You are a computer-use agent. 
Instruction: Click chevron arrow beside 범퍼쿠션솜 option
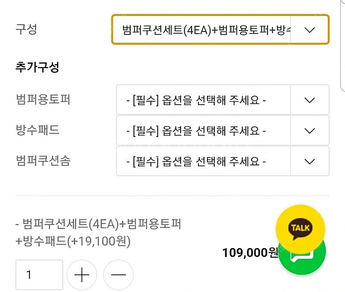tap(310, 162)
